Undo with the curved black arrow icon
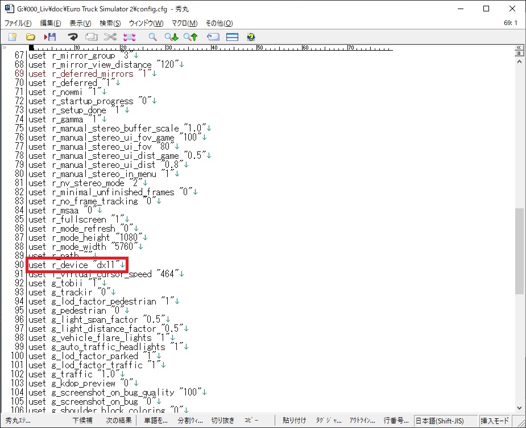The height and width of the screenshot is (428, 526). pyautogui.click(x=72, y=37)
